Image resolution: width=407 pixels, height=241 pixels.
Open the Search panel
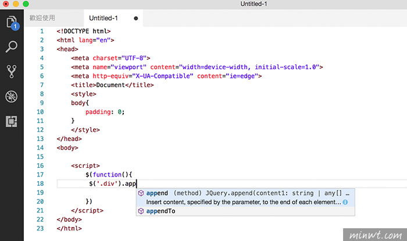pos(12,47)
